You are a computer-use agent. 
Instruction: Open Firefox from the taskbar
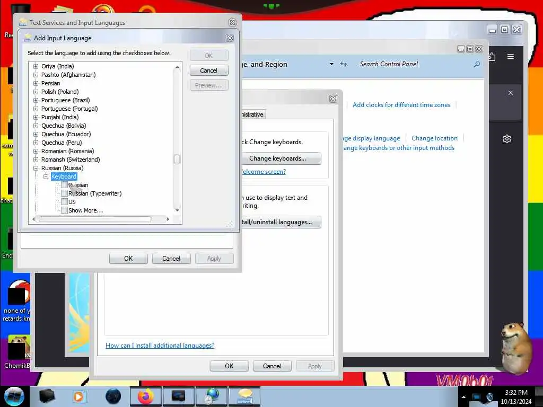tap(146, 396)
